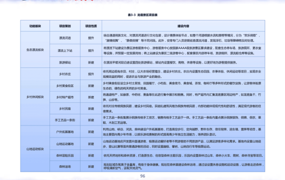Select the 旅游驿站 project cell
285x180 pixels.
[x=65, y=62]
